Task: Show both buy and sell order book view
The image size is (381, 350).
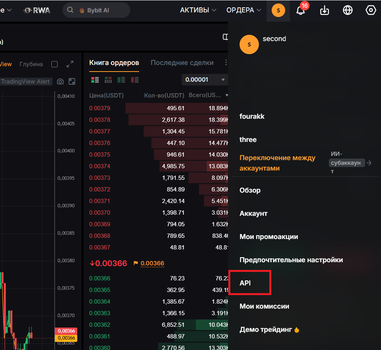Action: coord(95,80)
